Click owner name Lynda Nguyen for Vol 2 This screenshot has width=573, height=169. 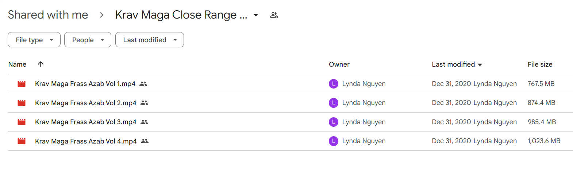[364, 103]
